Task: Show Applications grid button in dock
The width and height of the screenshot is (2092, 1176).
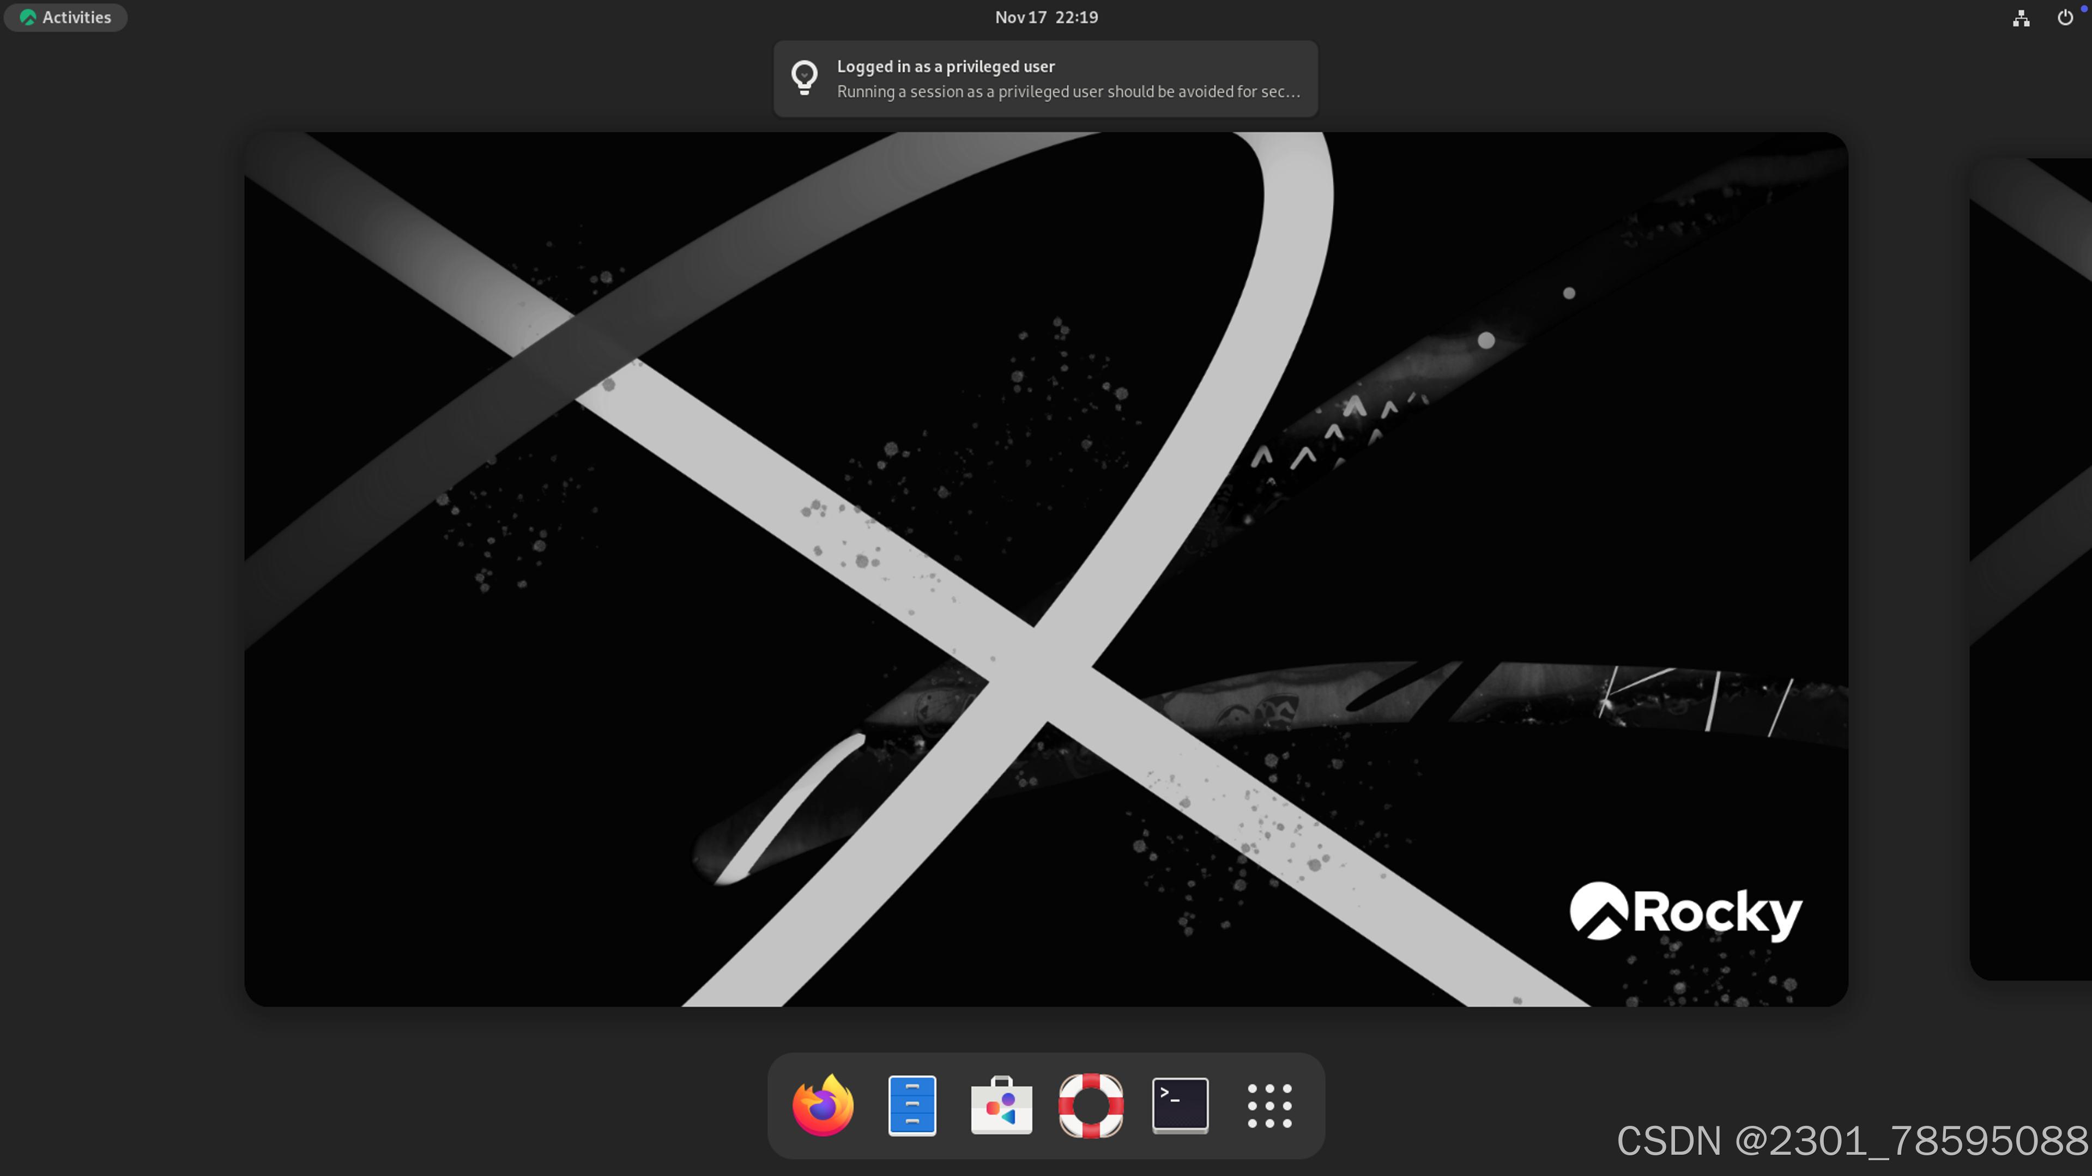Action: point(1269,1105)
